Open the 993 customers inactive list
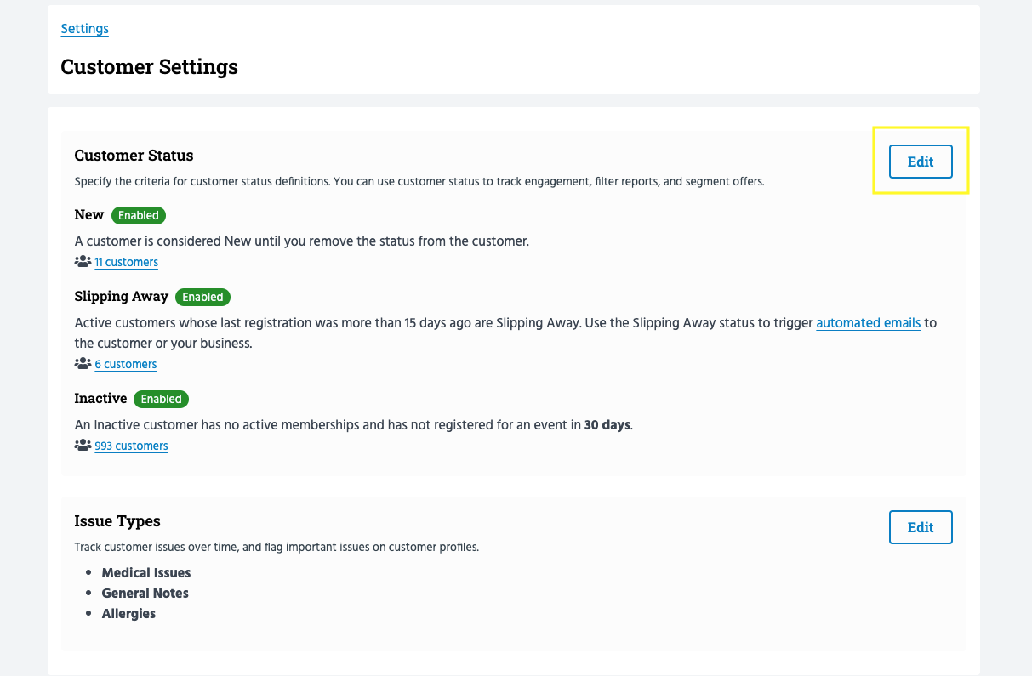The image size is (1032, 676). pyautogui.click(x=131, y=446)
